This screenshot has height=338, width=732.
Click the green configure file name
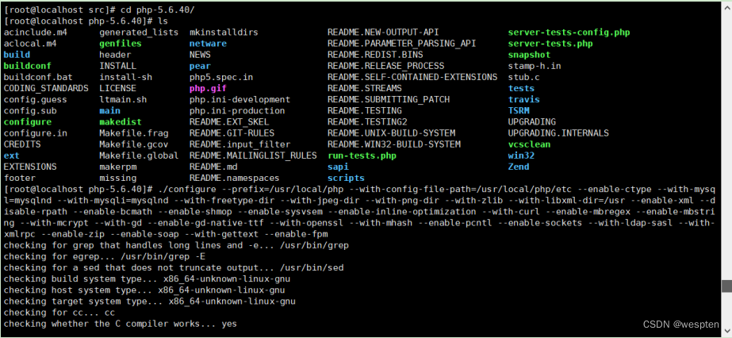coord(27,122)
